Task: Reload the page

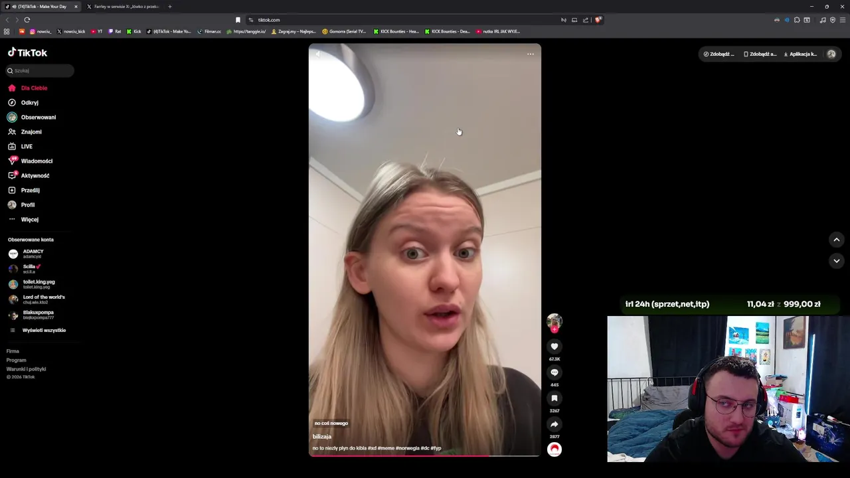Action: click(27, 20)
